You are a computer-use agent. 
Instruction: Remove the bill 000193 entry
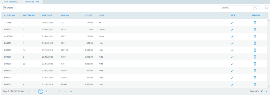pos(255,50)
